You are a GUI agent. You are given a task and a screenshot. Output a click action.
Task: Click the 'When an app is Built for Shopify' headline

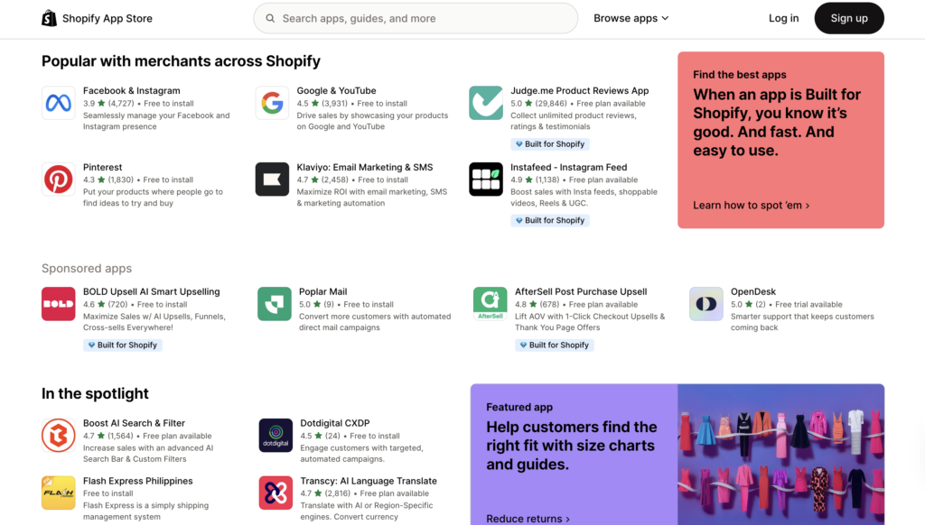(777, 122)
